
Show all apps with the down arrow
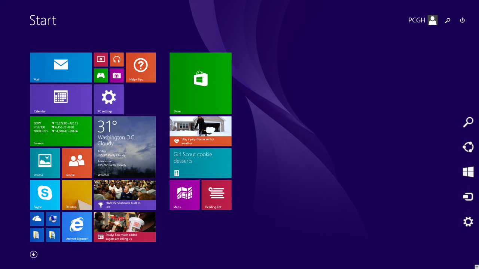point(34,254)
